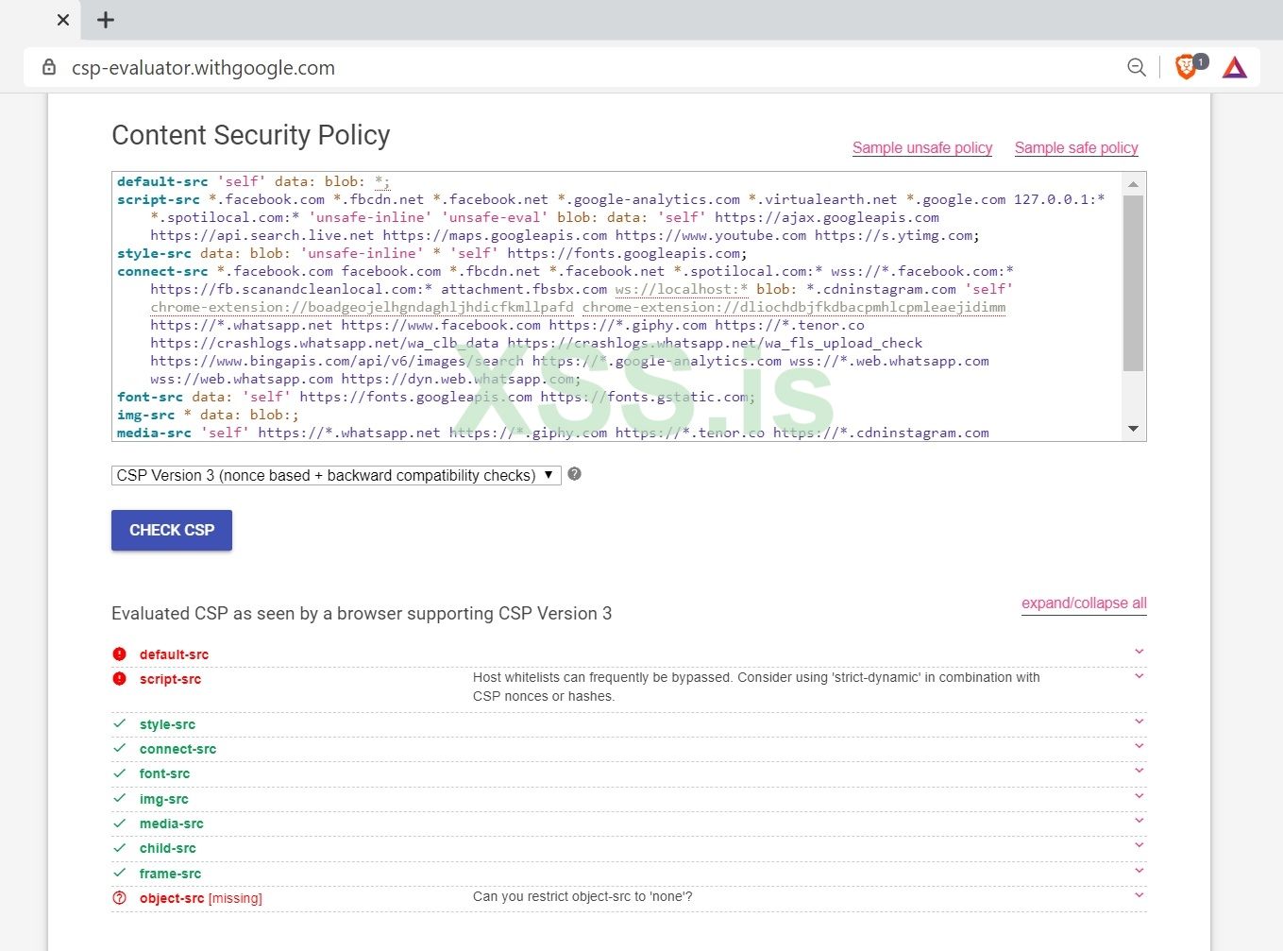
Task: Click the help question mark beside version dropdown
Action: tap(575, 474)
